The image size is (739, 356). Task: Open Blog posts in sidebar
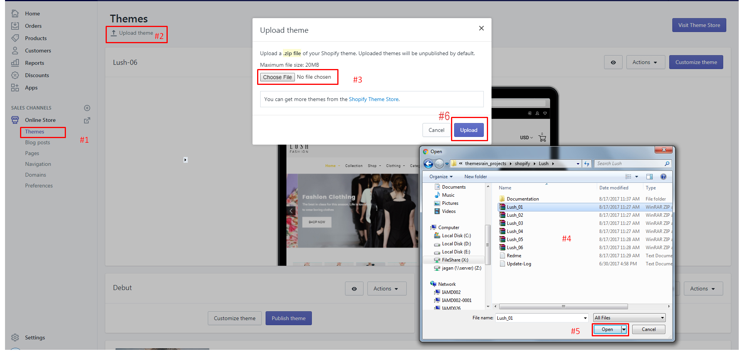(x=37, y=142)
